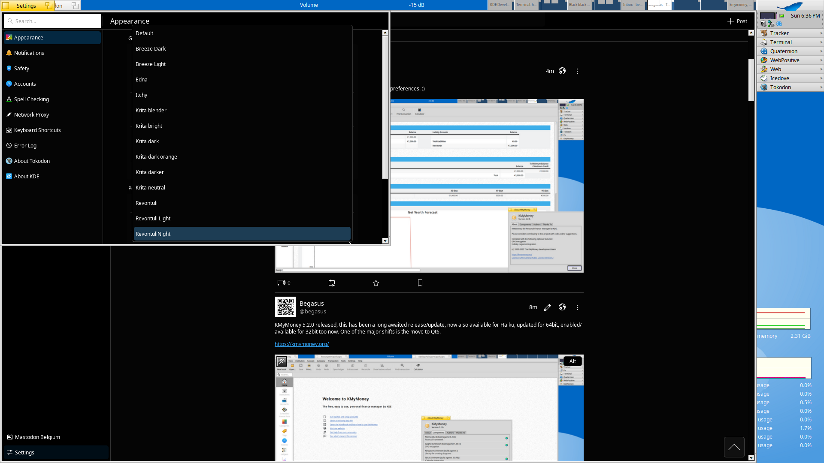Click the scroll-to-top arrow button

[734, 447]
